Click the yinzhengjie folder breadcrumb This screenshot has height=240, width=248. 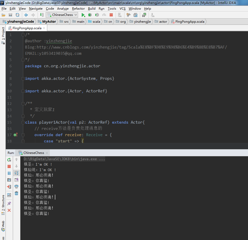pyautogui.click(x=140, y=21)
